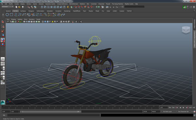This screenshot has width=196, height=120.
Task: Click the first snap magnet icon
Action: 75,7
